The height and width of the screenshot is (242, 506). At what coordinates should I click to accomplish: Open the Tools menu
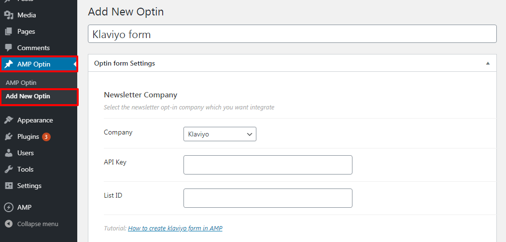tap(39, 169)
